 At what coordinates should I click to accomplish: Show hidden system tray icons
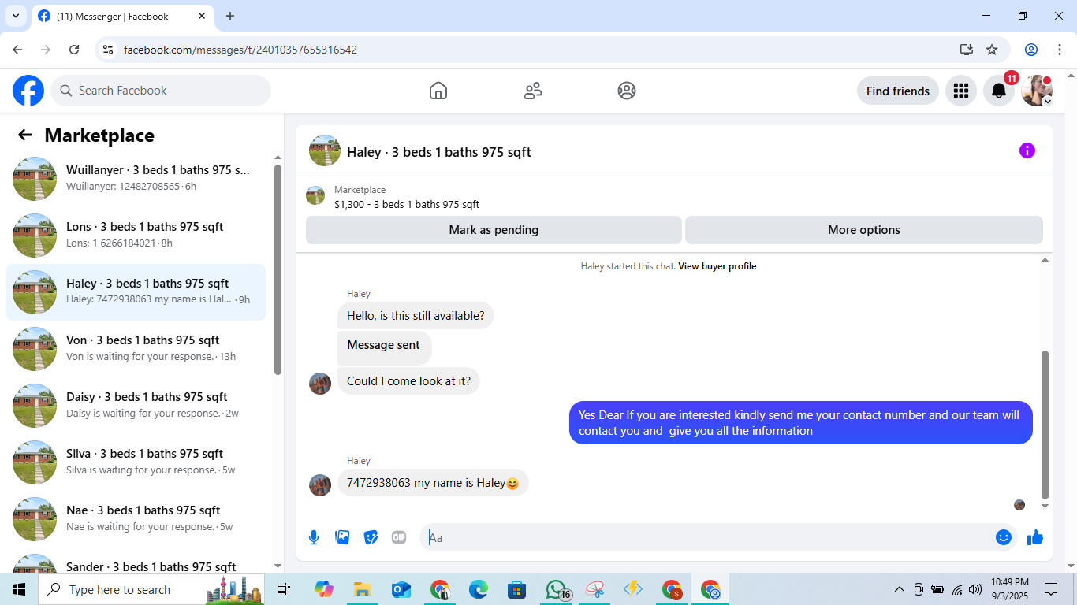click(899, 589)
